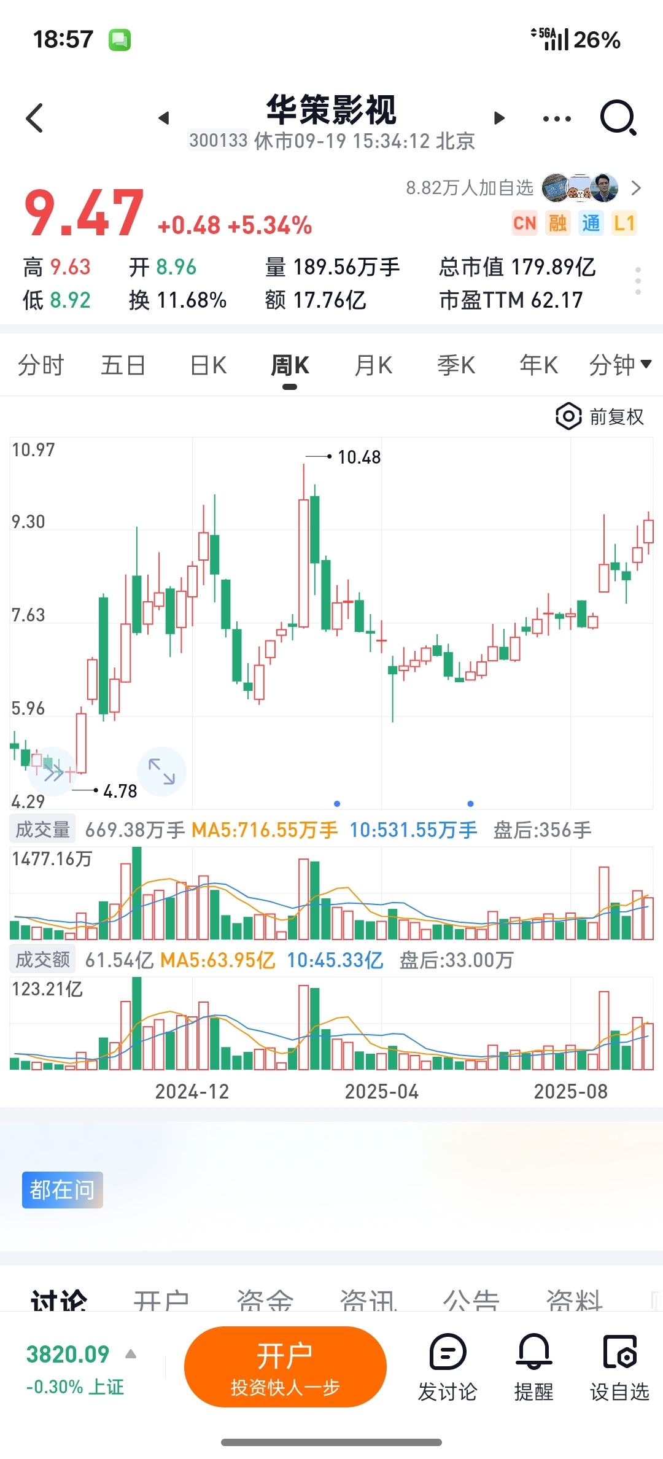Go to previous stock with left triangle
This screenshot has height=1459, width=663.
[163, 118]
